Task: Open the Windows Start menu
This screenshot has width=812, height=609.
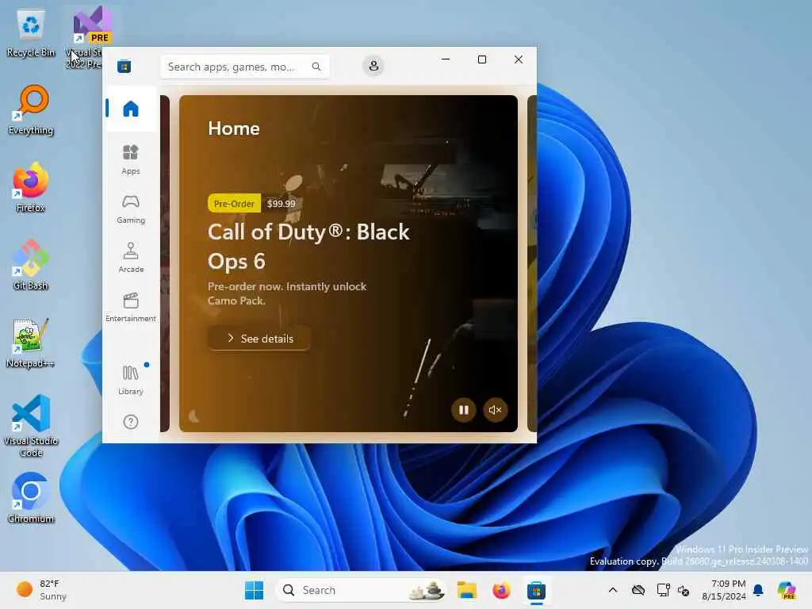Action: click(x=254, y=590)
